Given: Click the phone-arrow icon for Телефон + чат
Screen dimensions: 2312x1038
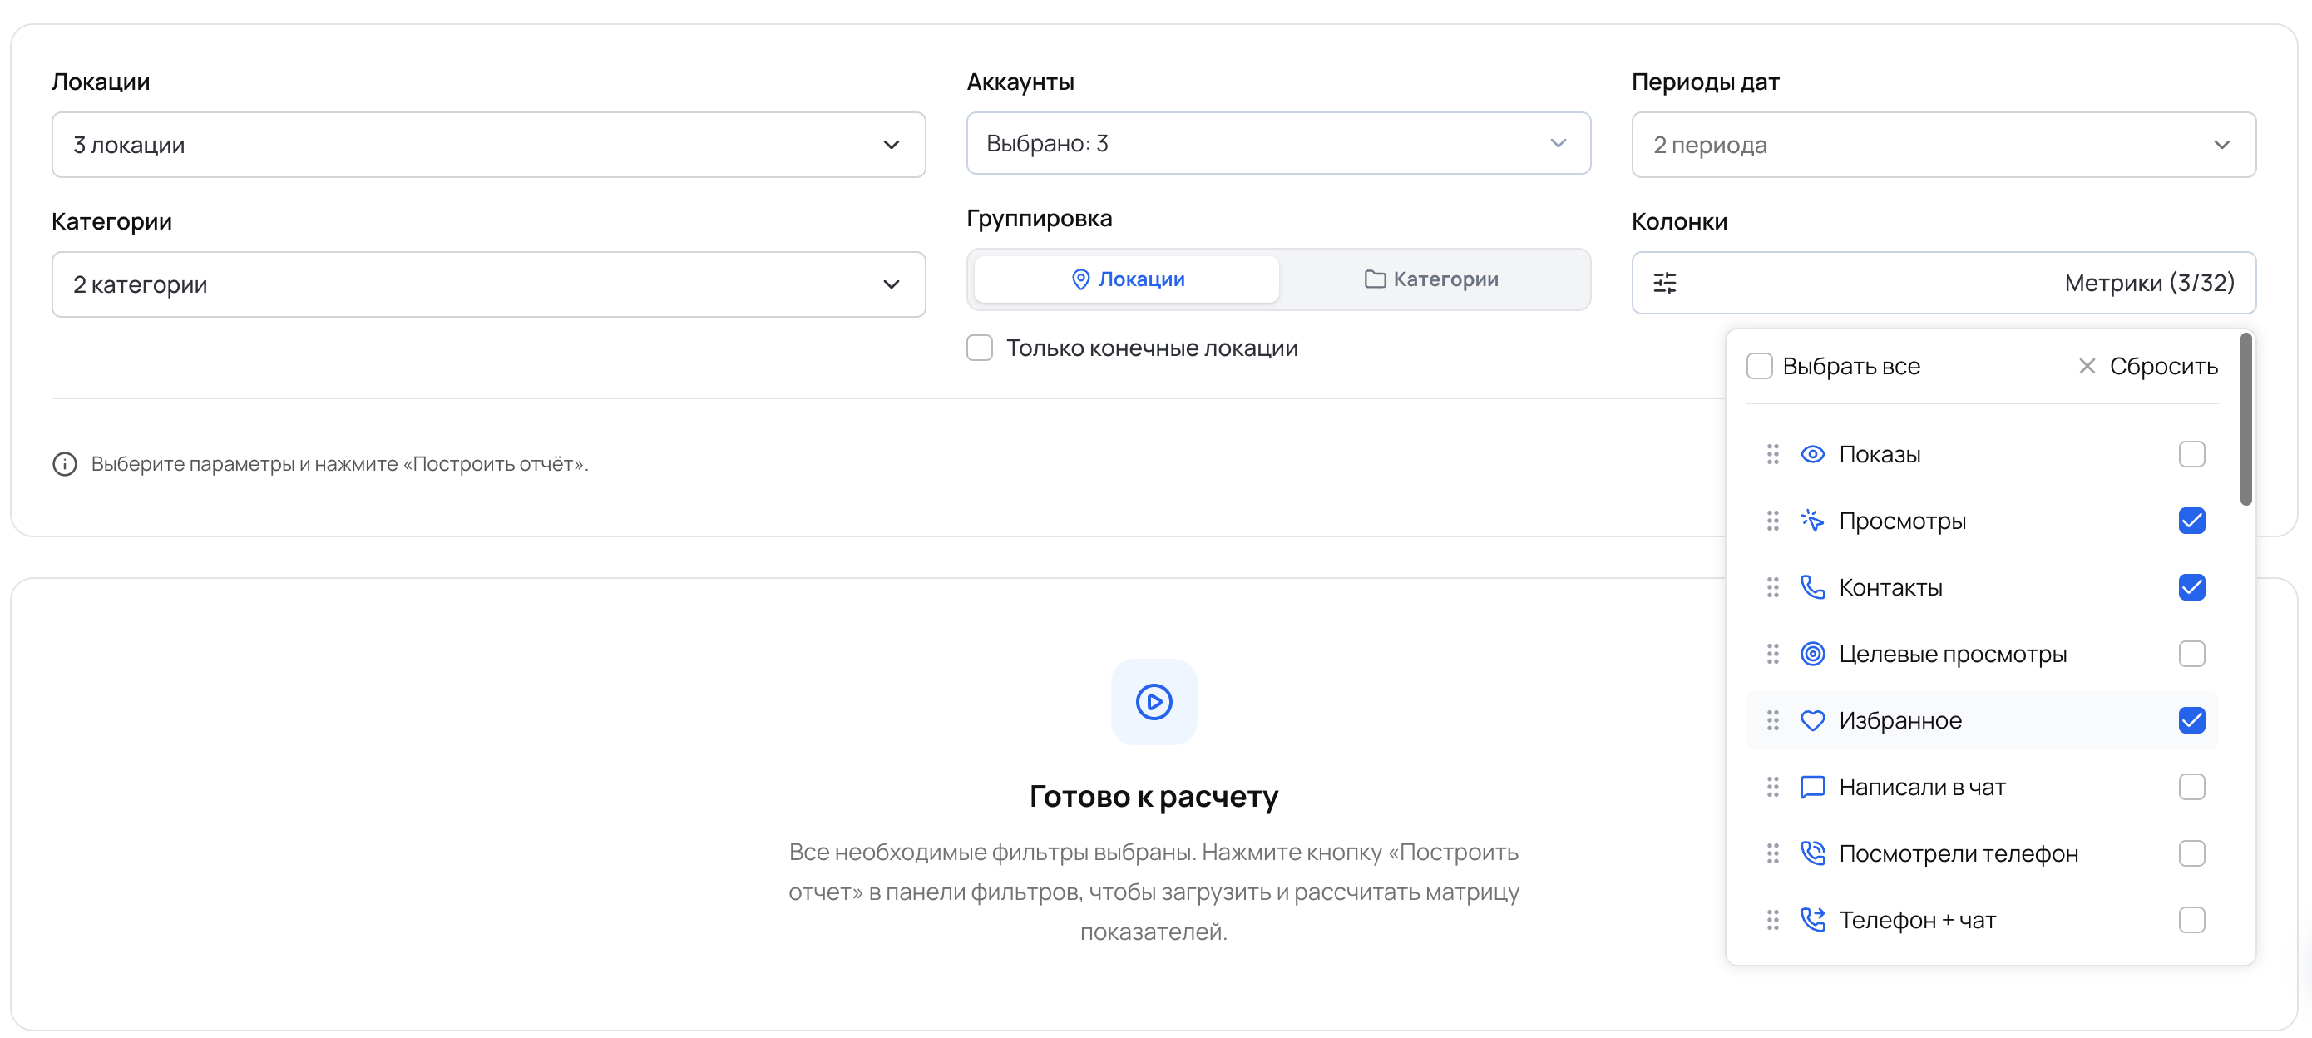Looking at the screenshot, I should [1812, 919].
